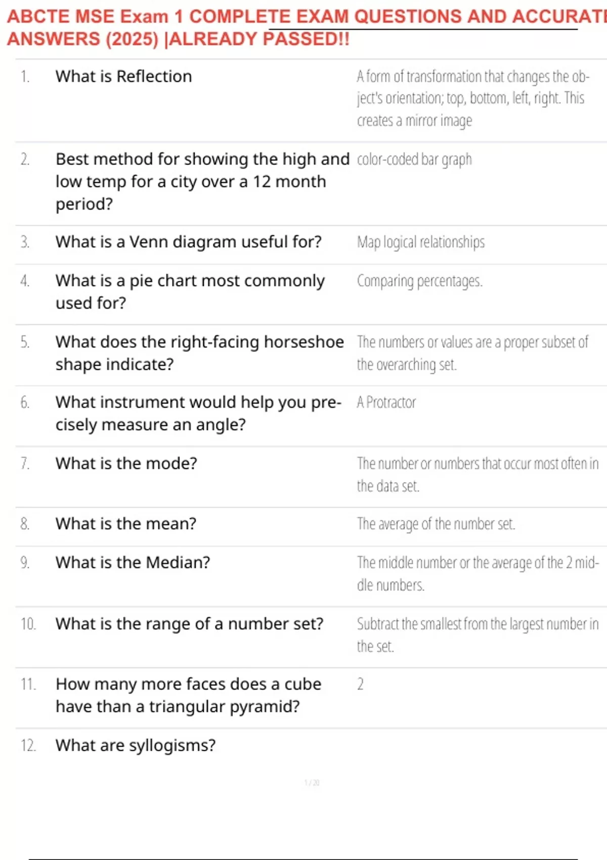Click the question "What are syllogisms?"

point(136,745)
